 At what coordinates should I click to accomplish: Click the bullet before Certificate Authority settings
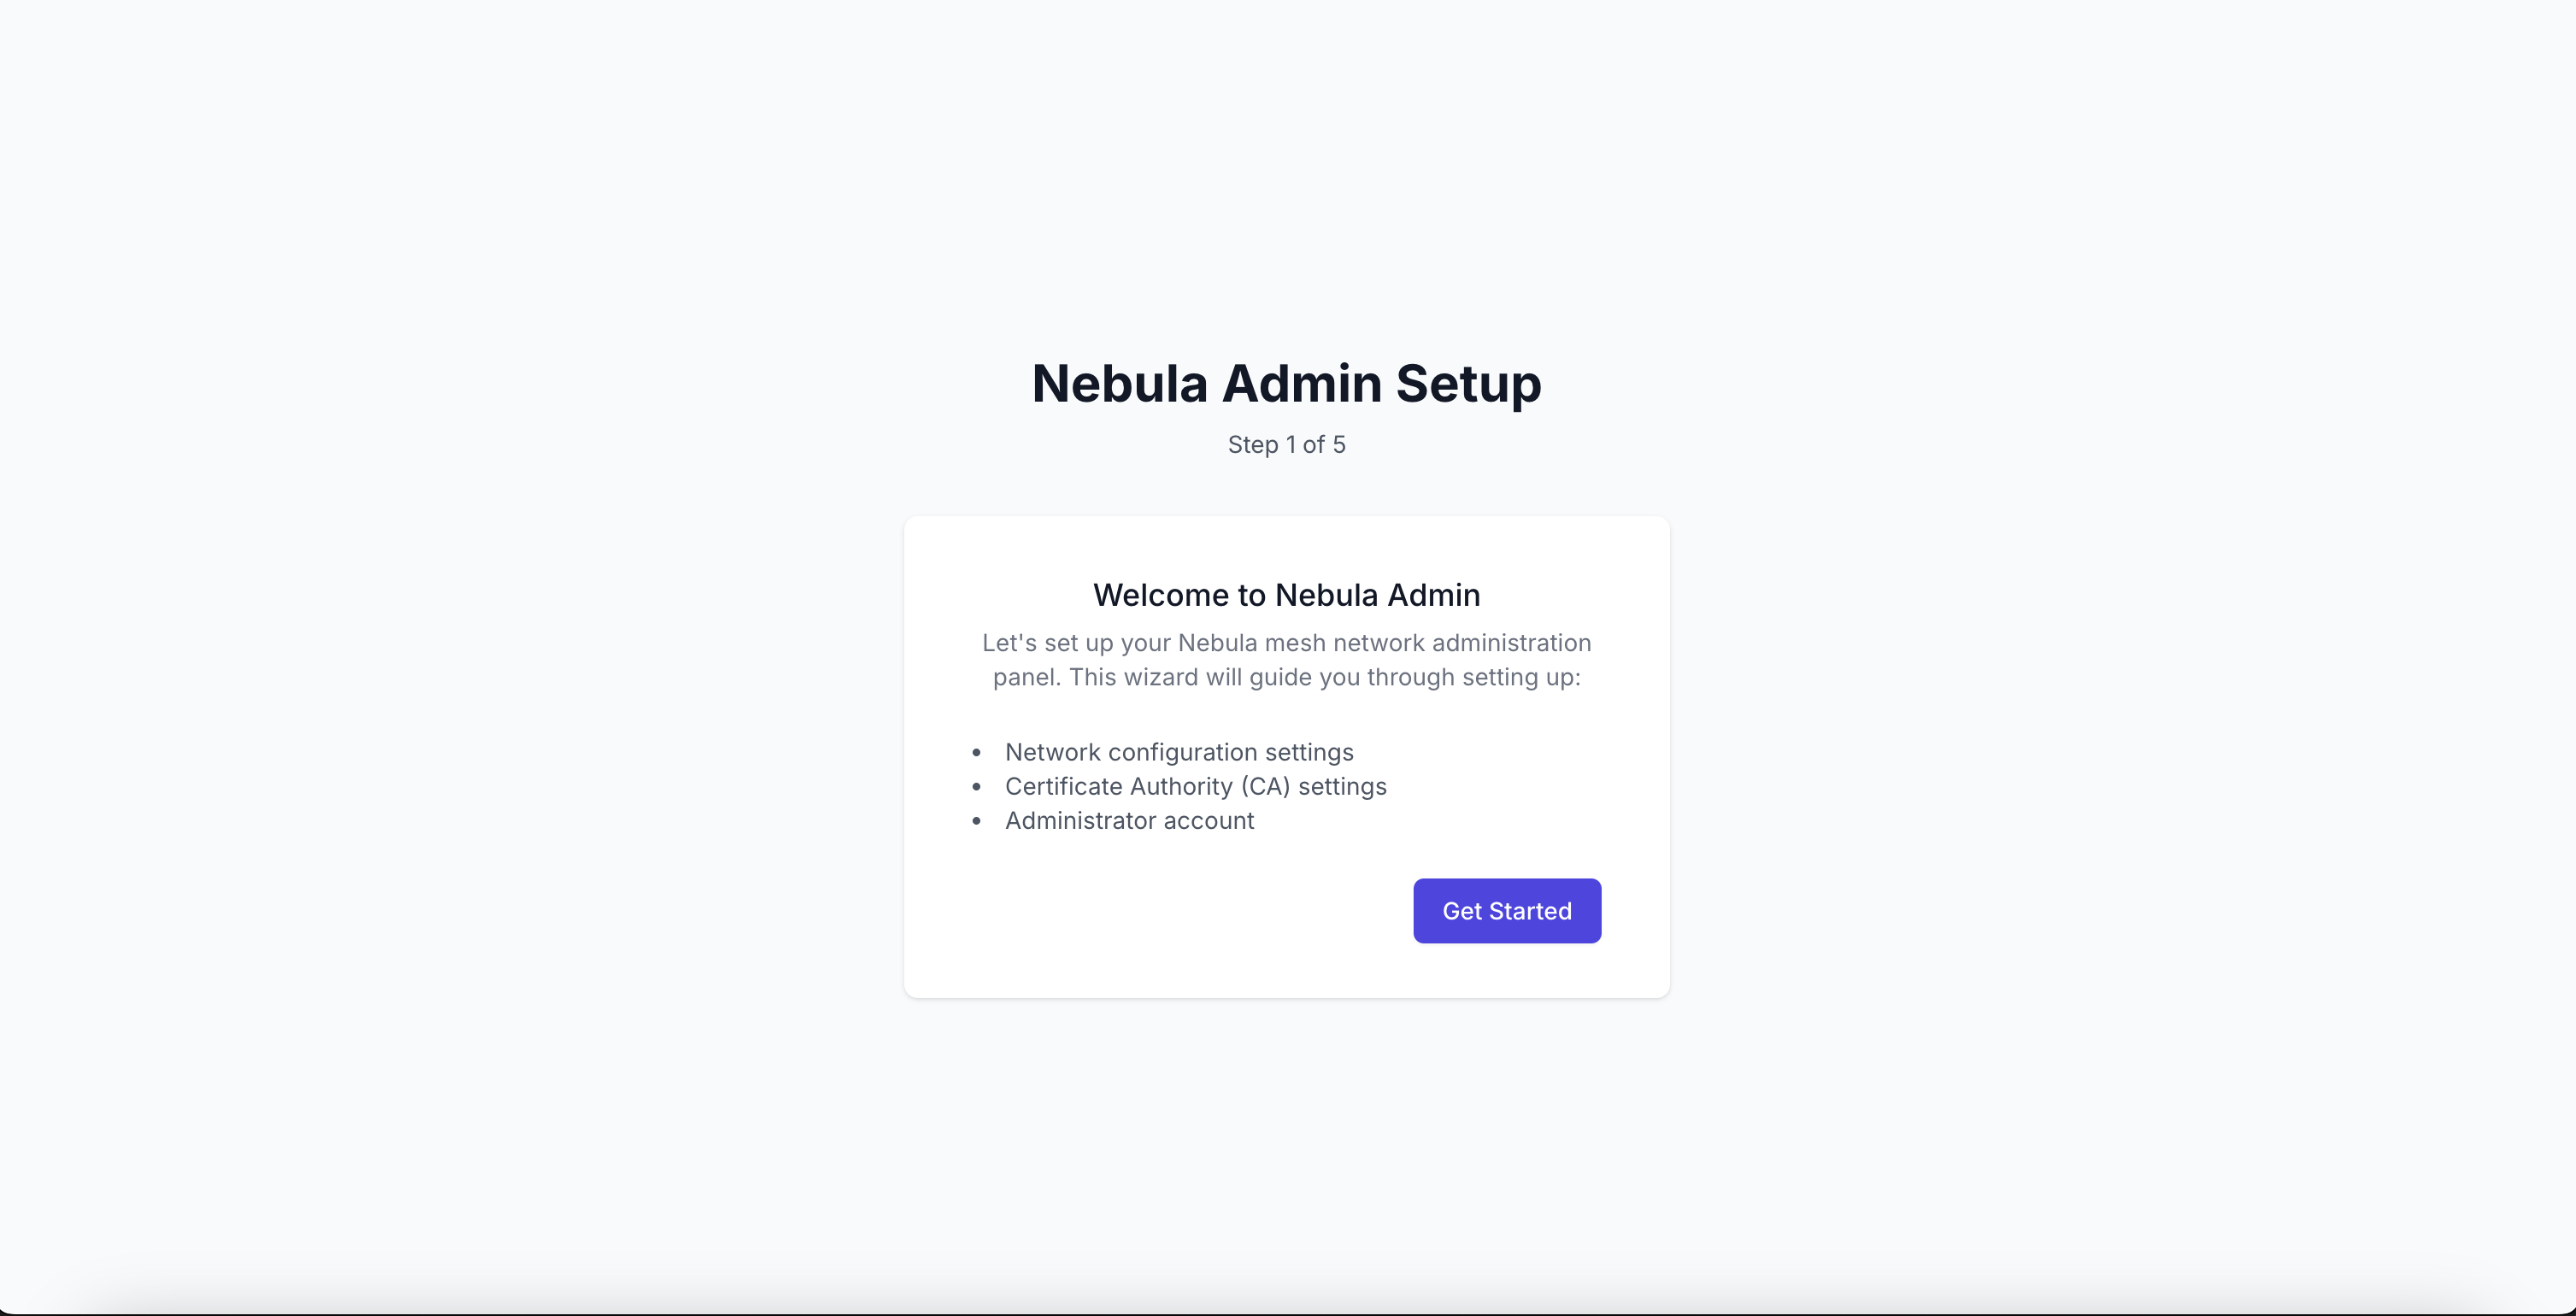[976, 786]
